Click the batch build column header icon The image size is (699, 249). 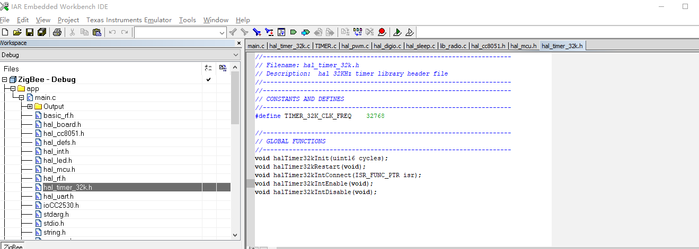click(x=223, y=68)
